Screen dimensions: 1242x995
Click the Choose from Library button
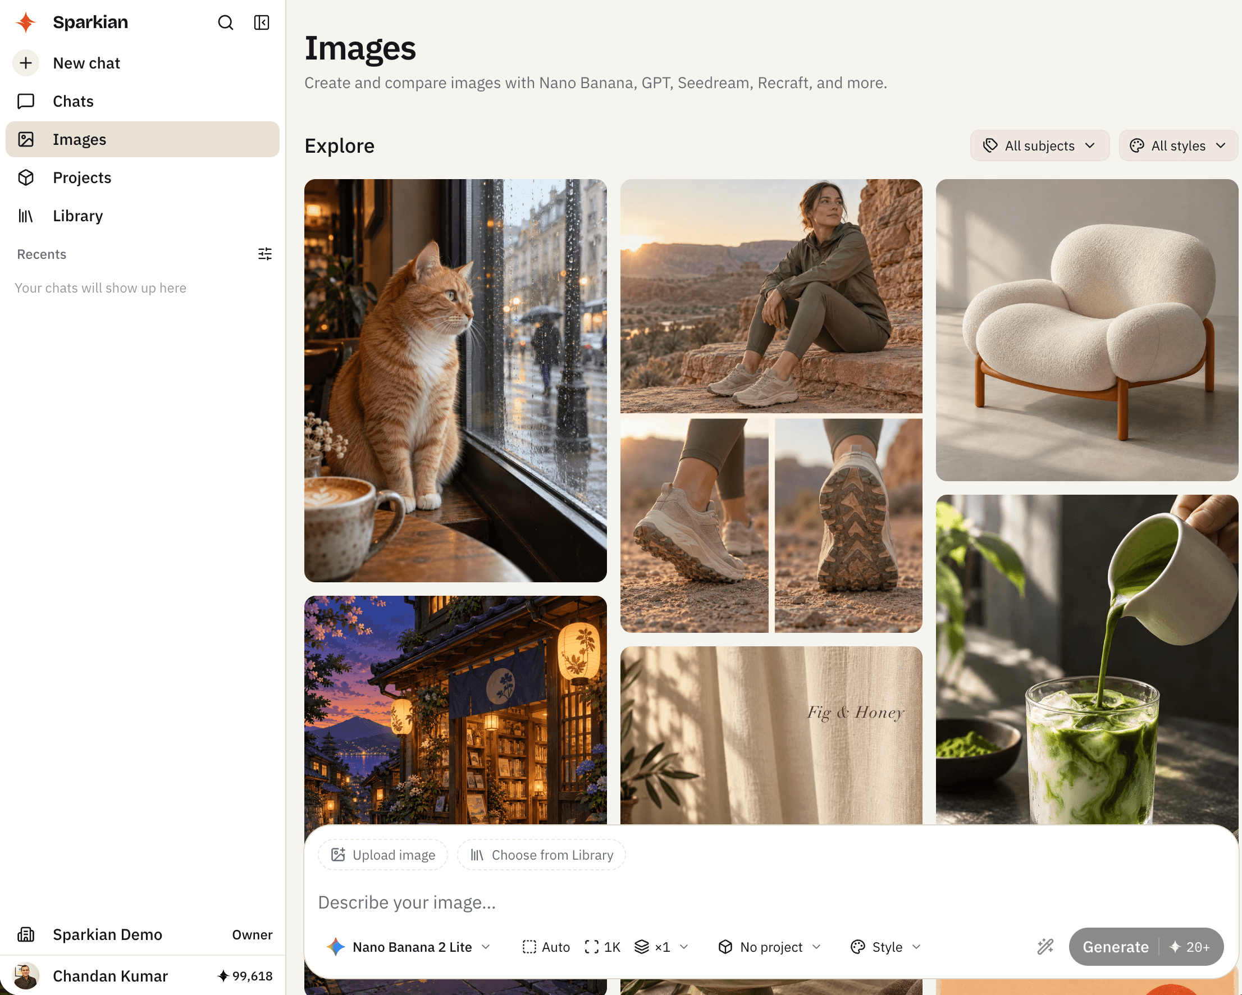[541, 855]
